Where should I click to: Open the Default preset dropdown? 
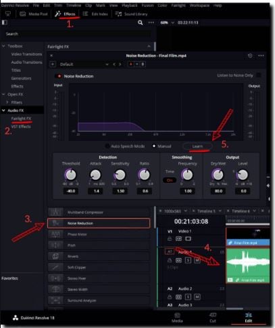84,64
